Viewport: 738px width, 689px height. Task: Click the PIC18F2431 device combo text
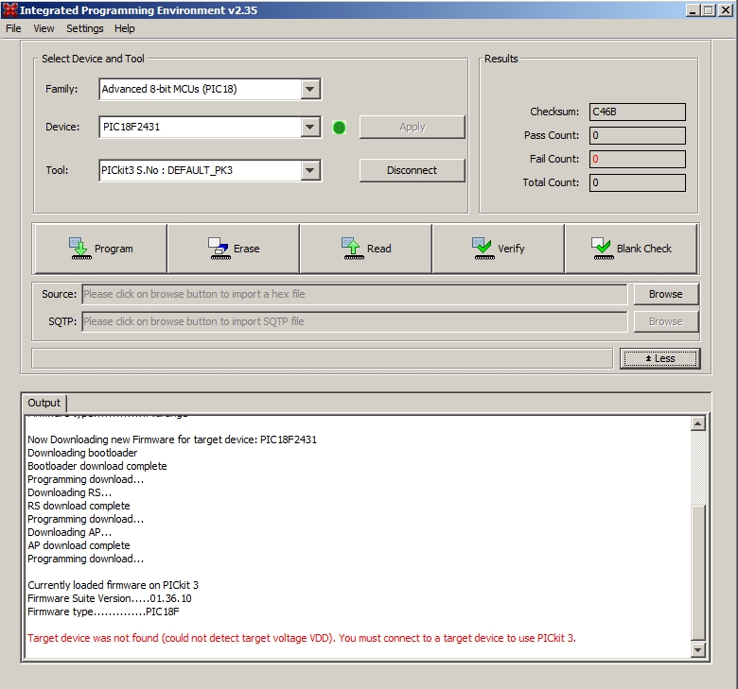(x=132, y=127)
